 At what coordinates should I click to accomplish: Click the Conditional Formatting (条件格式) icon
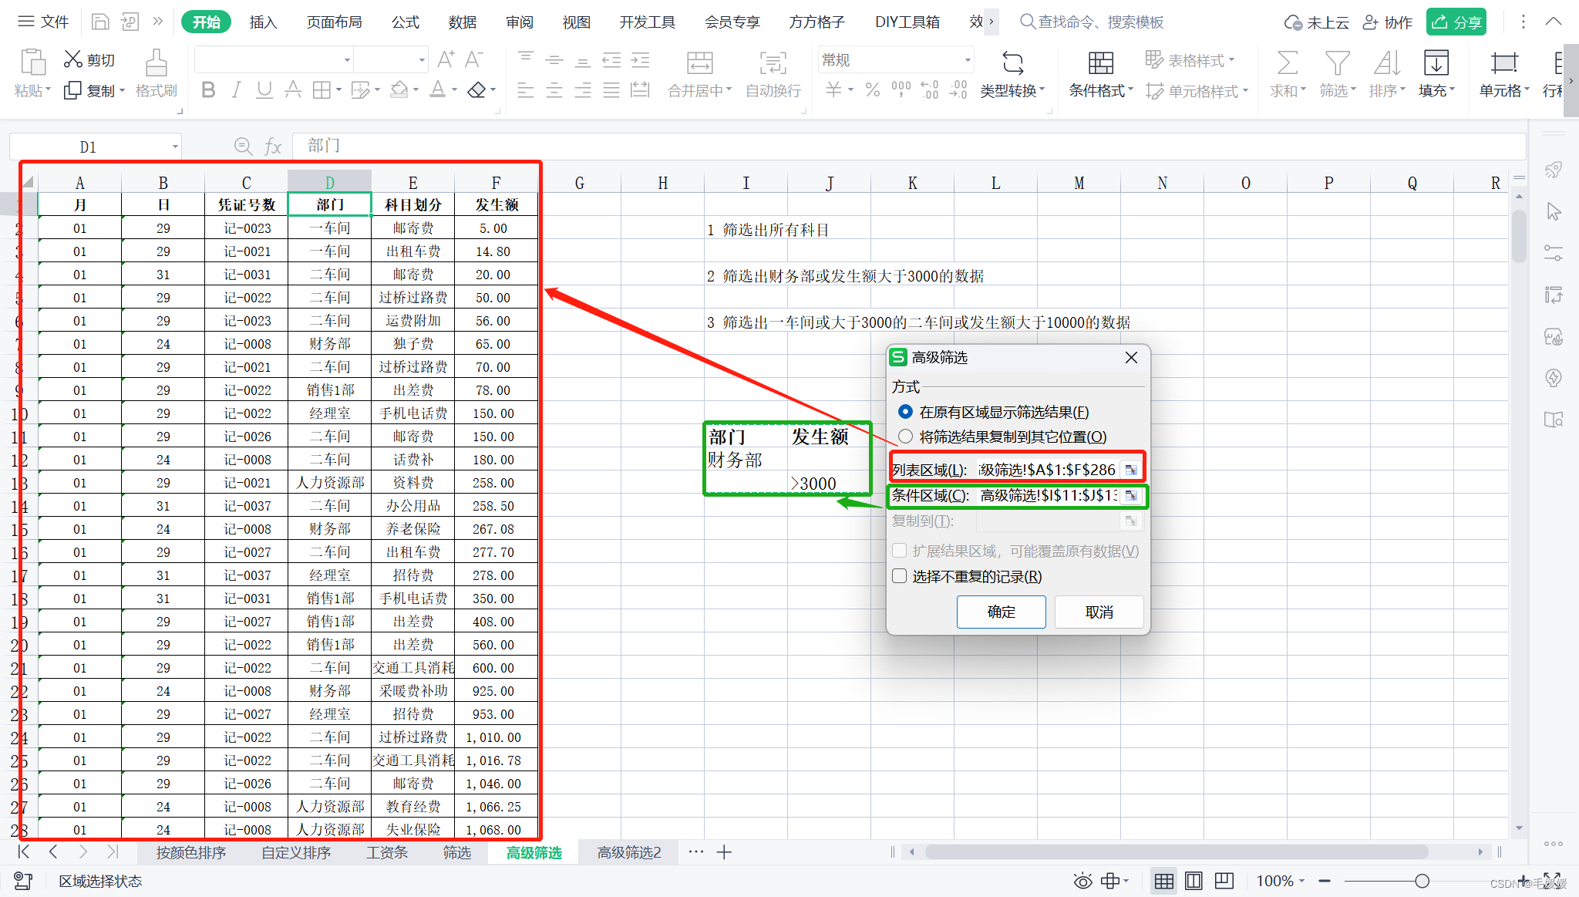point(1100,63)
